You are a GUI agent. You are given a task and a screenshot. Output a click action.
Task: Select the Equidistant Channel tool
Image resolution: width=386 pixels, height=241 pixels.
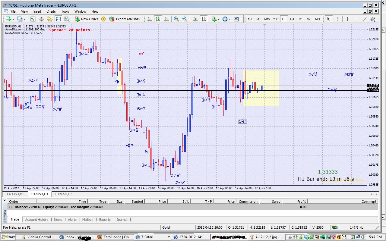click(373, 19)
